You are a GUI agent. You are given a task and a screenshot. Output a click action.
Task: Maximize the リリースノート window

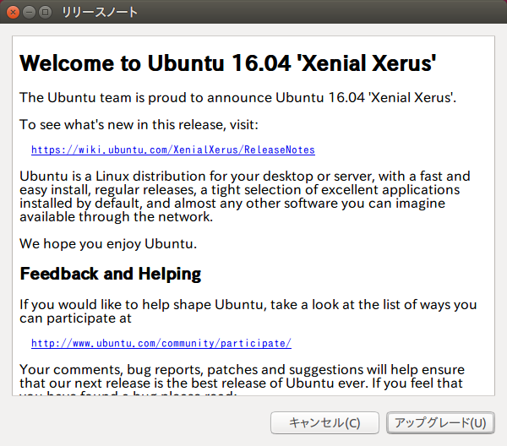click(46, 13)
